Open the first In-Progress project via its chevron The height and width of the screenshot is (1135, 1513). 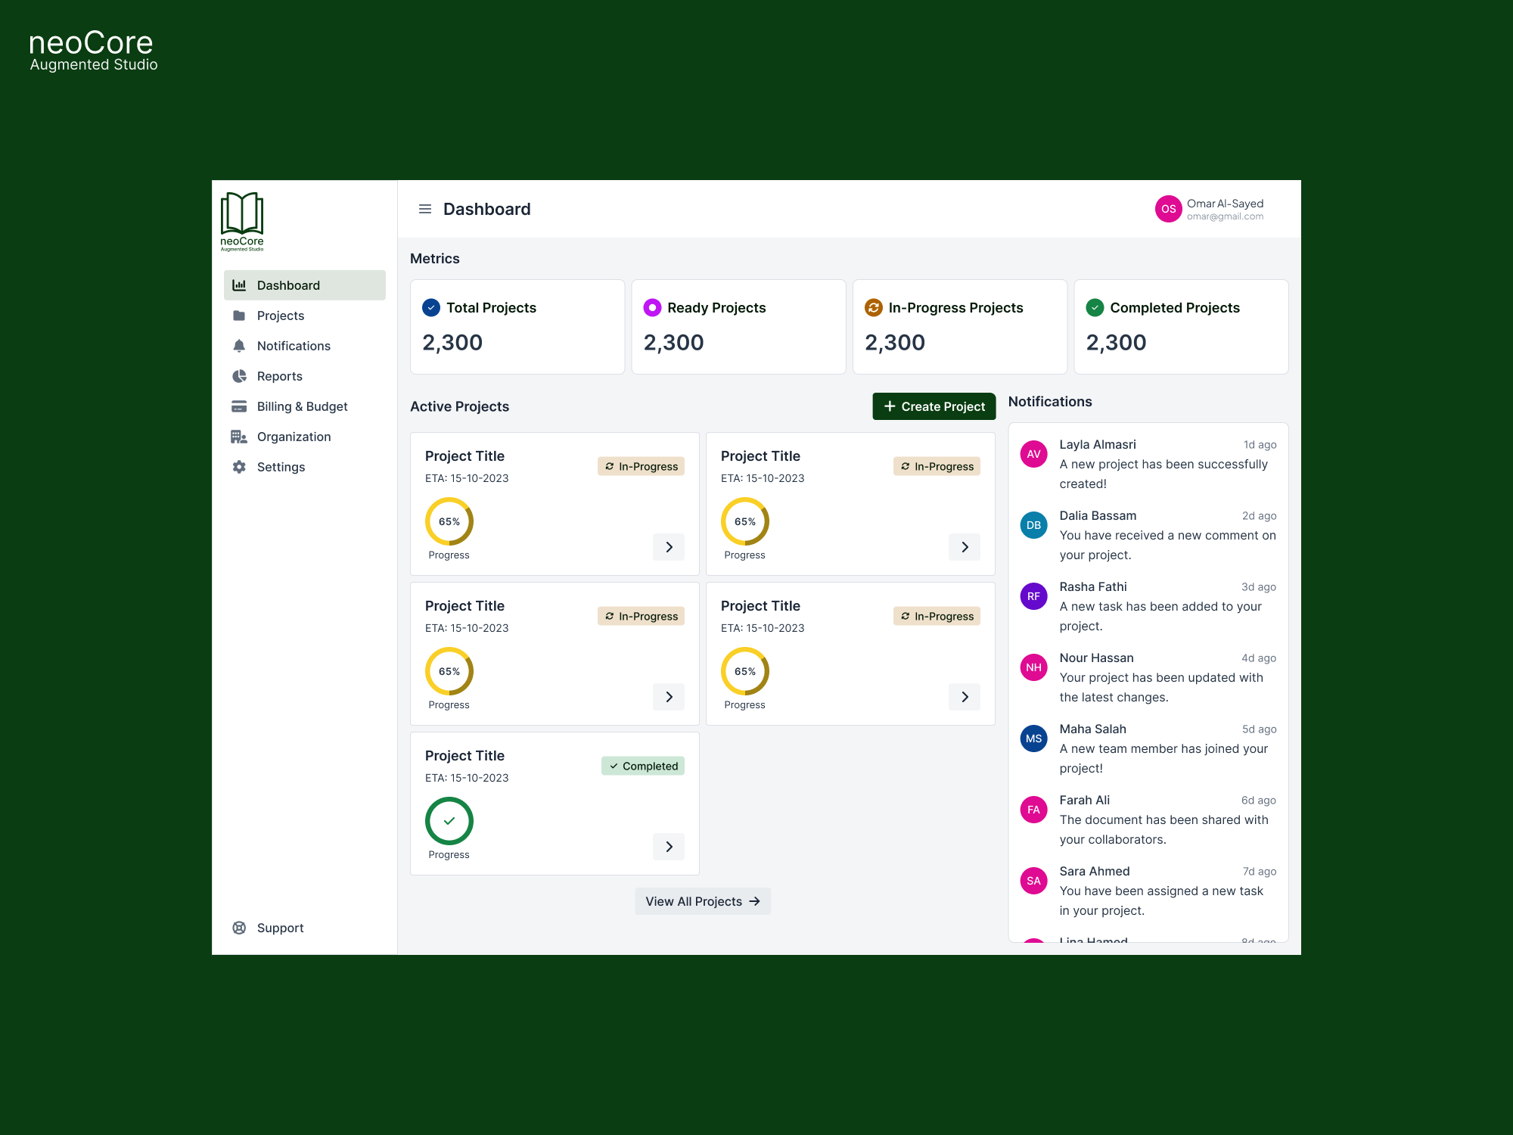pos(669,547)
